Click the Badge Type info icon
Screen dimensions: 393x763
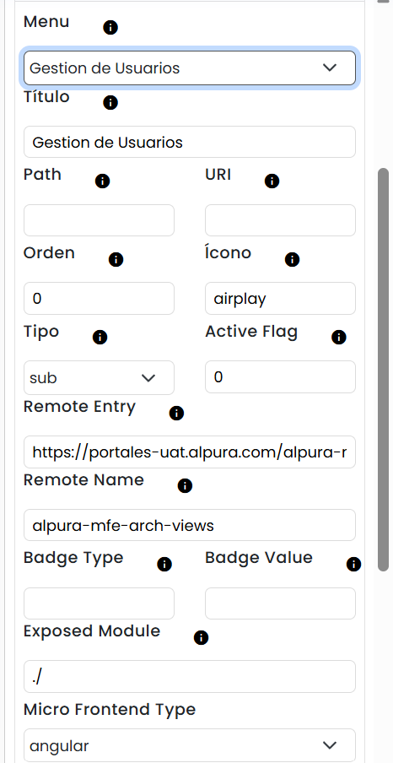point(164,564)
